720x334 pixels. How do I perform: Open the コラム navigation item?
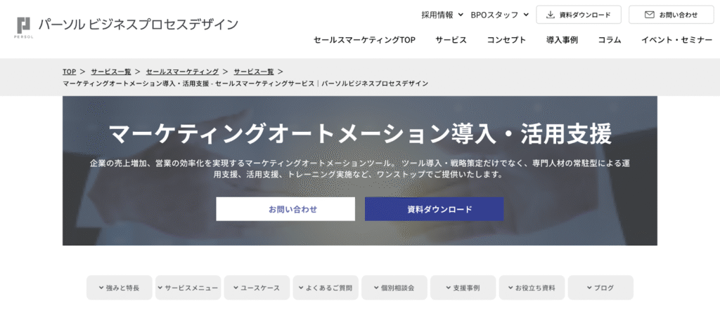click(x=610, y=40)
